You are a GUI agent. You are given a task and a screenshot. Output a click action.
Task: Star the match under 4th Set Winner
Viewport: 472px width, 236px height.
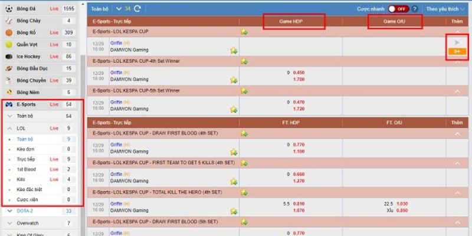[234, 80]
